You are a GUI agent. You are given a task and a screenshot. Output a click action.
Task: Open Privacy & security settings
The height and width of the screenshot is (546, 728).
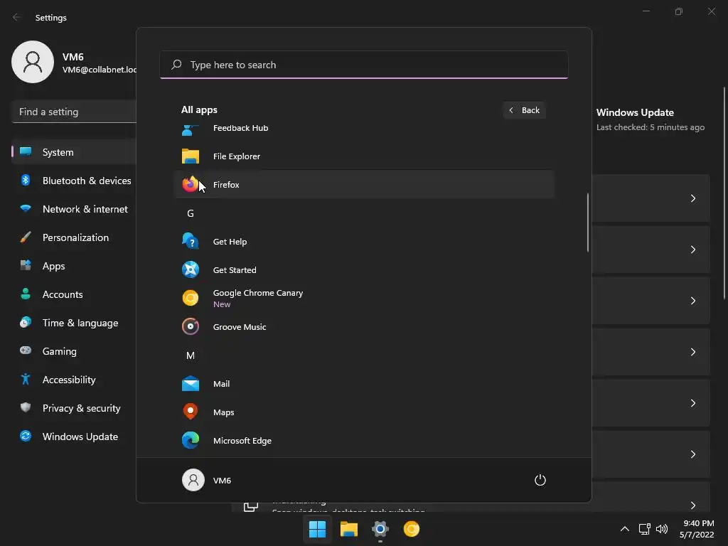pos(74,408)
